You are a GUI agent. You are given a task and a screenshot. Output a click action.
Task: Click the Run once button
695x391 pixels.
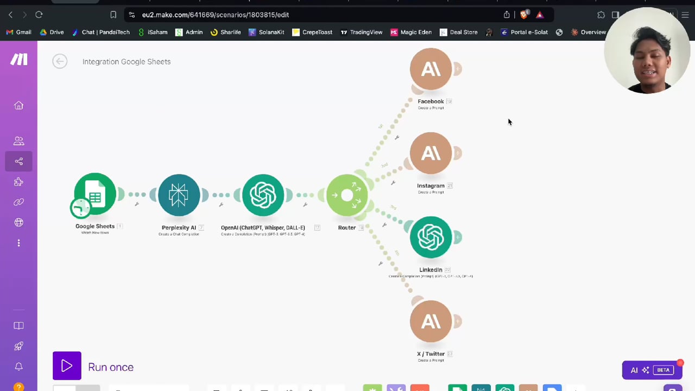[67, 366]
